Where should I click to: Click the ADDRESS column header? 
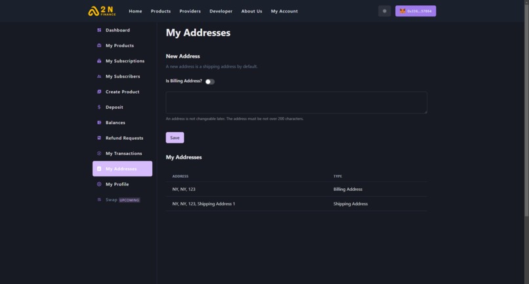tap(180, 176)
